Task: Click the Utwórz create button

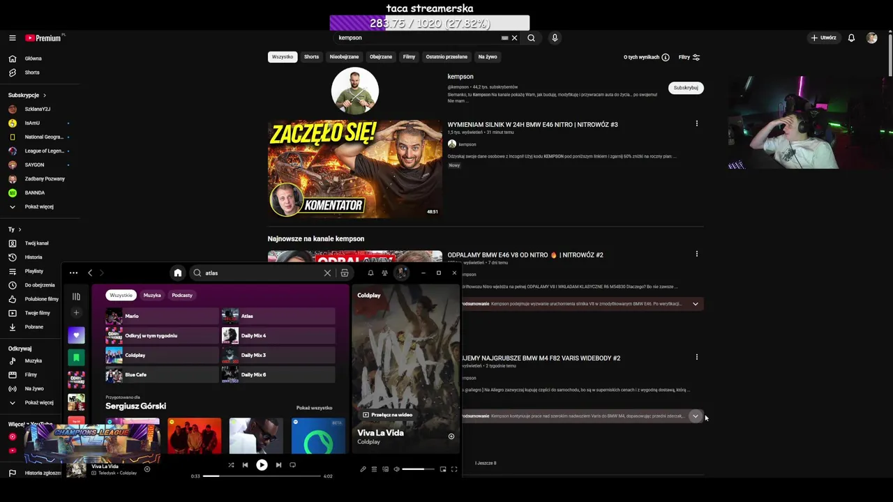Action: coord(823,38)
